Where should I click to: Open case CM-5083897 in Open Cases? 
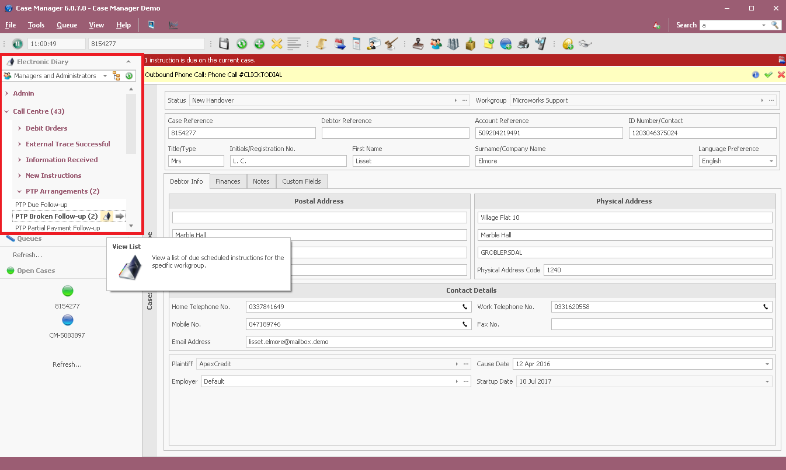[x=67, y=325]
